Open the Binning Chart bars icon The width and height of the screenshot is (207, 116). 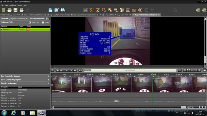[x=134, y=10]
